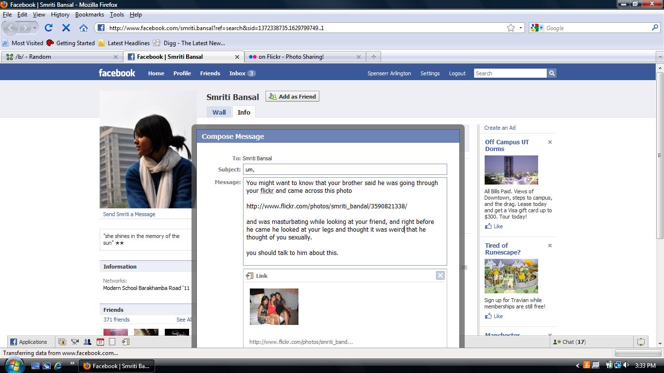Click the groups icon in Facebook bottom bar
Image resolution: width=664 pixels, height=373 pixels.
pos(87,342)
